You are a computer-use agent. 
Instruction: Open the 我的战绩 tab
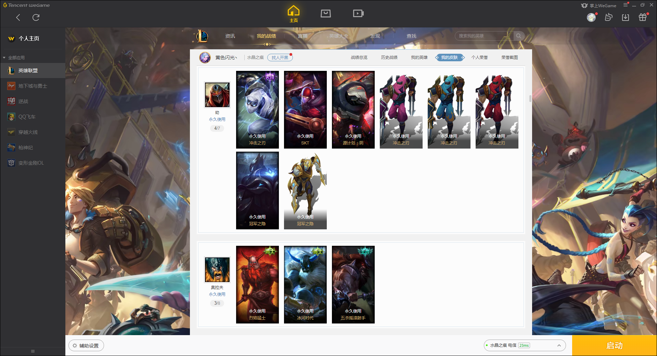266,36
